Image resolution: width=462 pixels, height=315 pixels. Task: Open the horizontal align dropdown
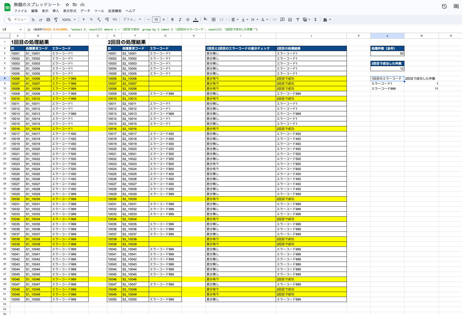[235, 19]
